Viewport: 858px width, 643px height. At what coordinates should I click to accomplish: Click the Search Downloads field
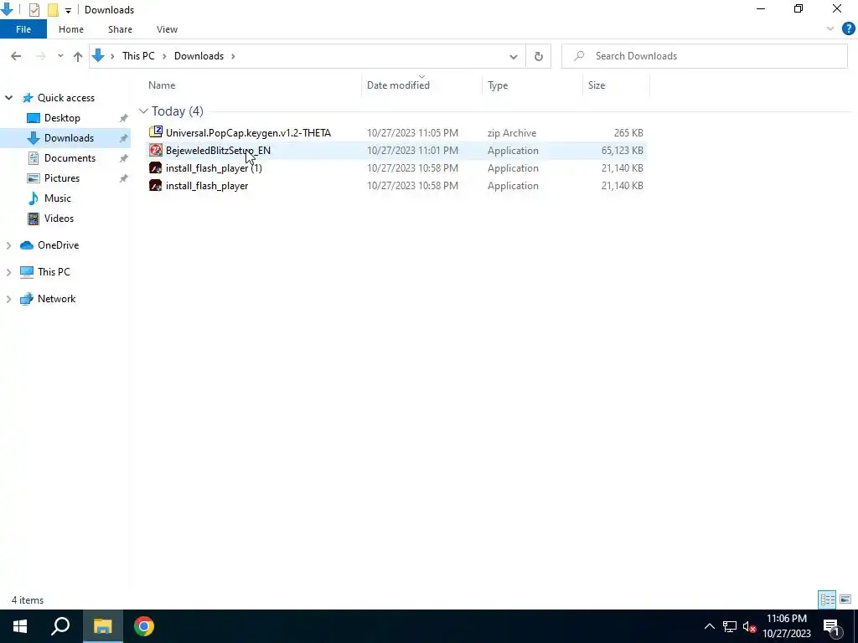(x=704, y=56)
